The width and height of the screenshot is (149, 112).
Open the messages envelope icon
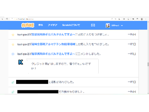point(93,25)
